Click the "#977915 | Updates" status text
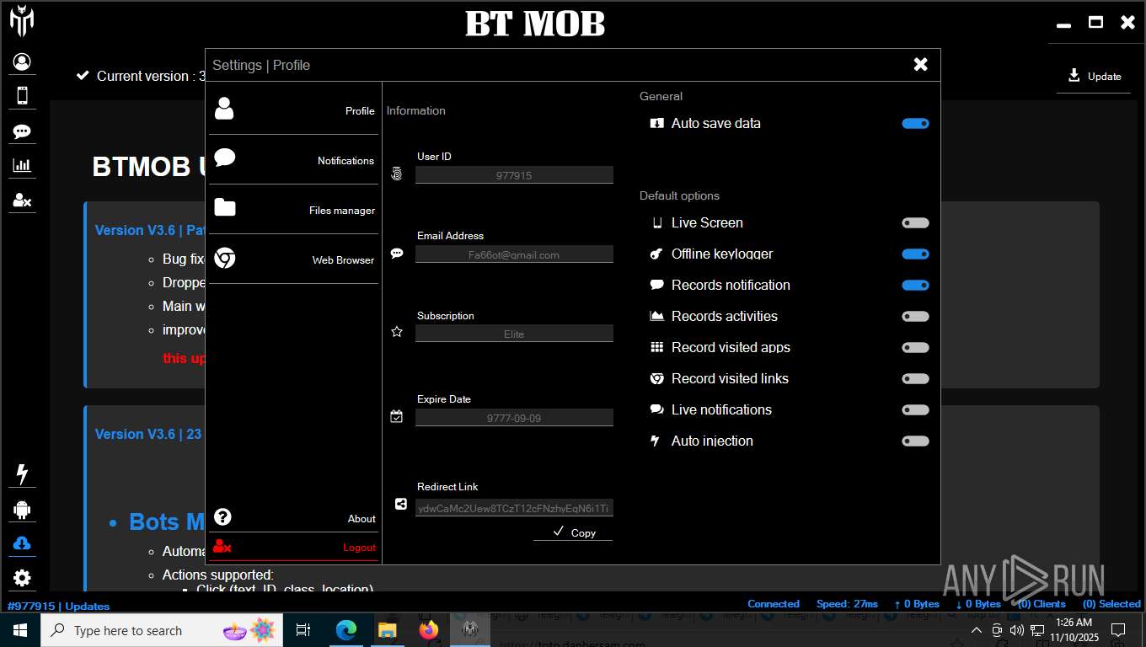The height and width of the screenshot is (647, 1146). [x=58, y=606]
